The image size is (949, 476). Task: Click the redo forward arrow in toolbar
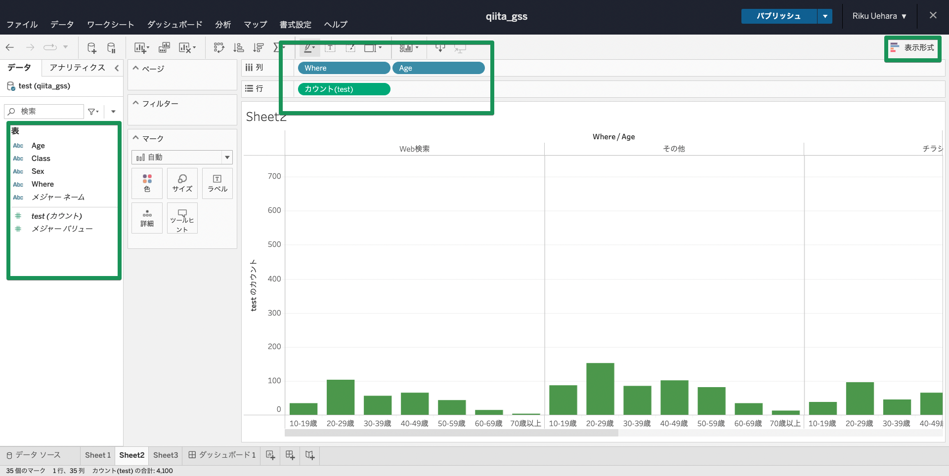coord(30,47)
